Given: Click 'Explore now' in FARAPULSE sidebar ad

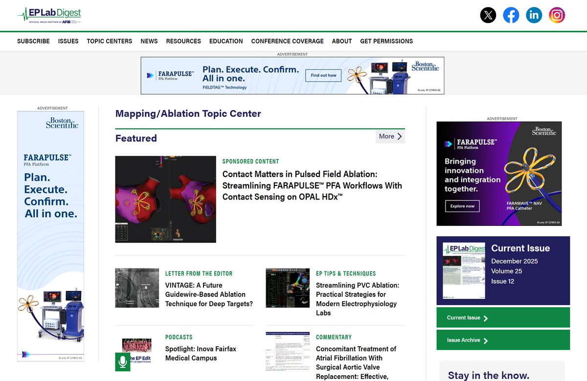Looking at the screenshot, I should pyautogui.click(x=462, y=206).
